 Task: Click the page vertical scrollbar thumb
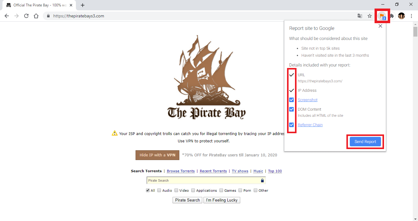415,31
